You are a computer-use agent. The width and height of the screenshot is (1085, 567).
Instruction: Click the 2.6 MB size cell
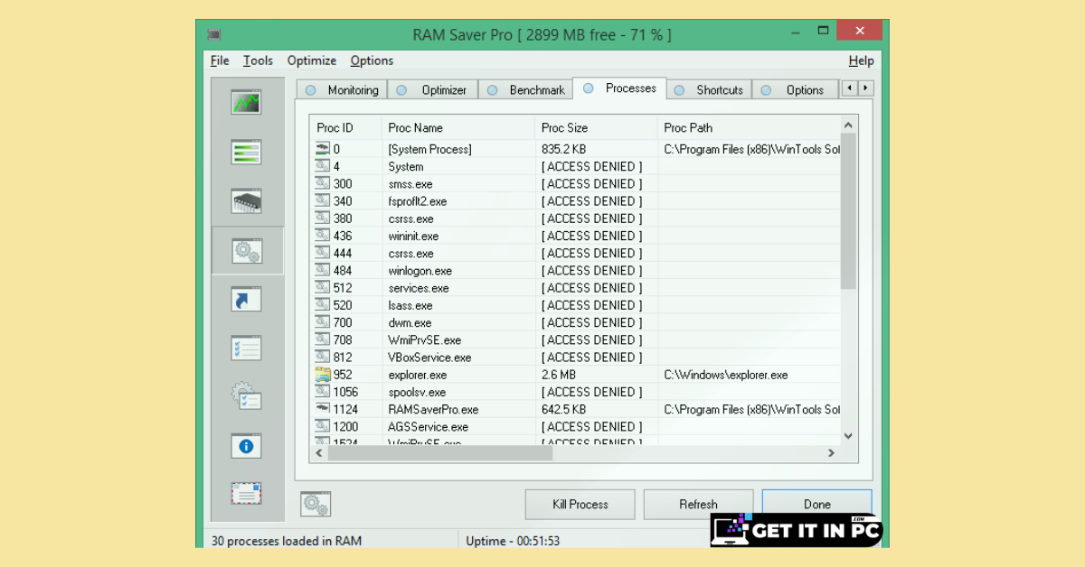point(560,375)
